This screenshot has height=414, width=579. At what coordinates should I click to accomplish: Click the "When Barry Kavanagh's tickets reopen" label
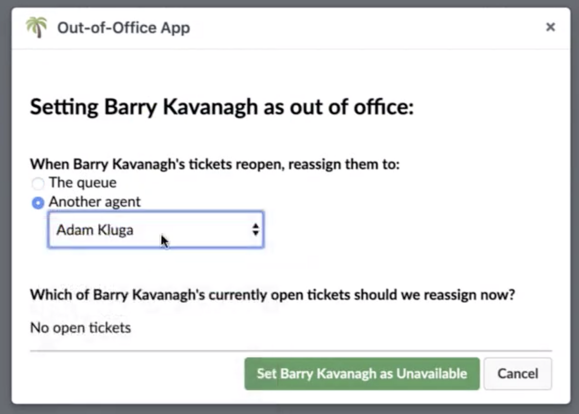pos(215,164)
